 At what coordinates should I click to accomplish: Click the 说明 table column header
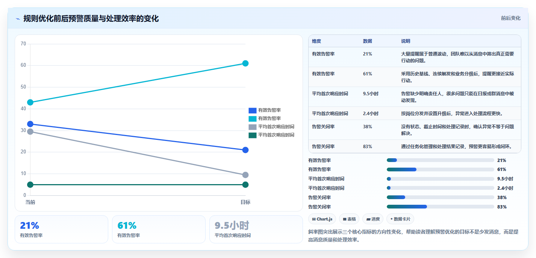click(x=406, y=41)
